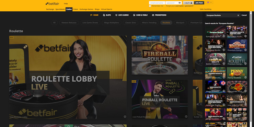Open the Bingo tab
The width and height of the screenshot is (254, 127).
pyautogui.click(x=97, y=9)
